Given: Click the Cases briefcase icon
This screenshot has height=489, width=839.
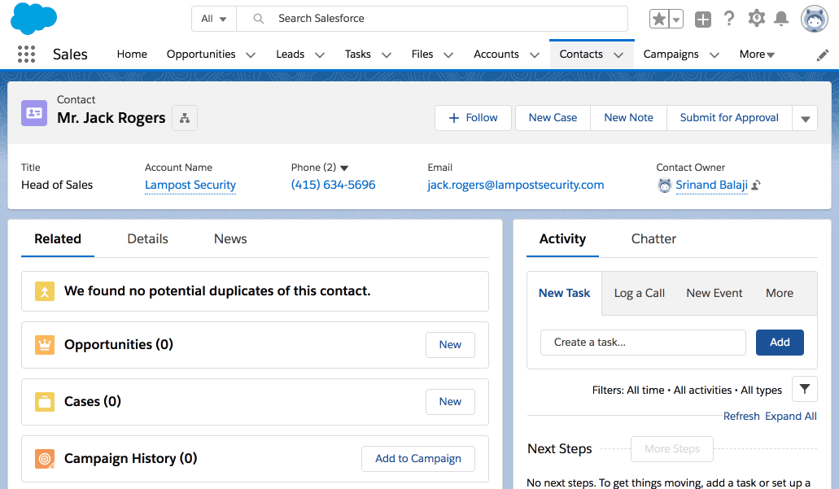Looking at the screenshot, I should [x=45, y=402].
